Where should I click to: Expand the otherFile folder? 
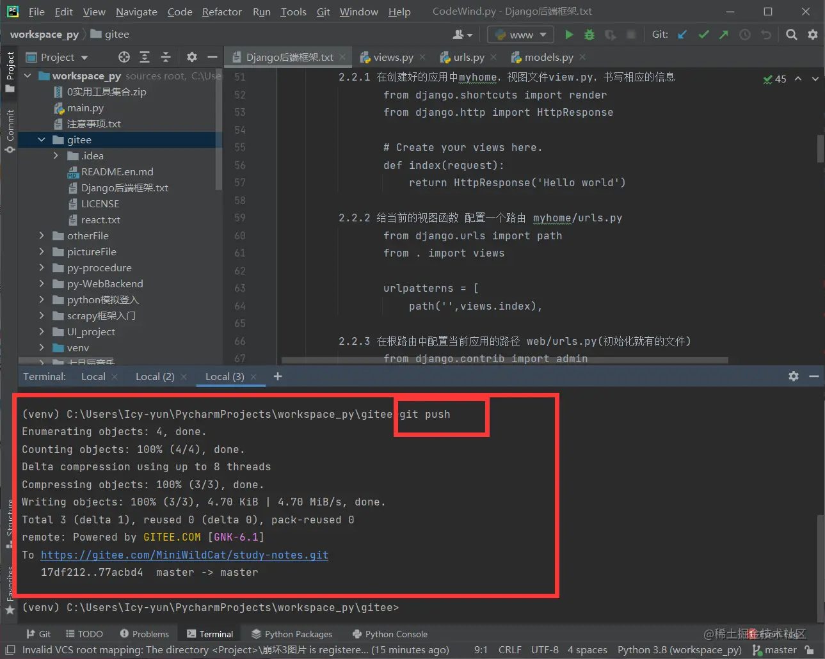(x=42, y=235)
